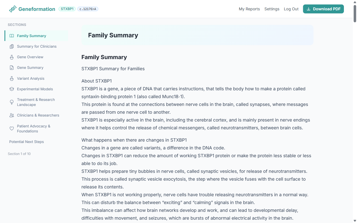
Task: Open the STXBP1 gene badge
Action: [67, 9]
